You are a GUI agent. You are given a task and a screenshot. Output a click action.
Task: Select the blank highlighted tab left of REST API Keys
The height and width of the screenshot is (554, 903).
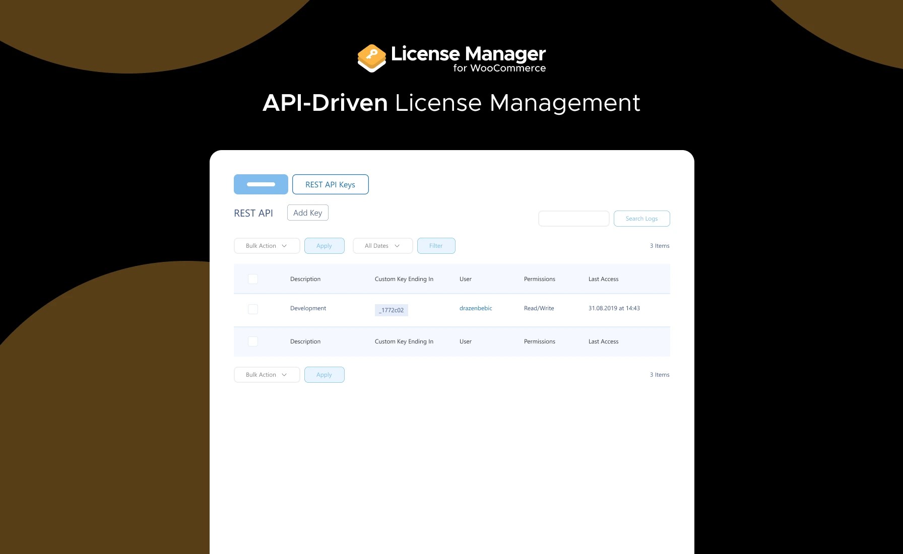click(261, 184)
